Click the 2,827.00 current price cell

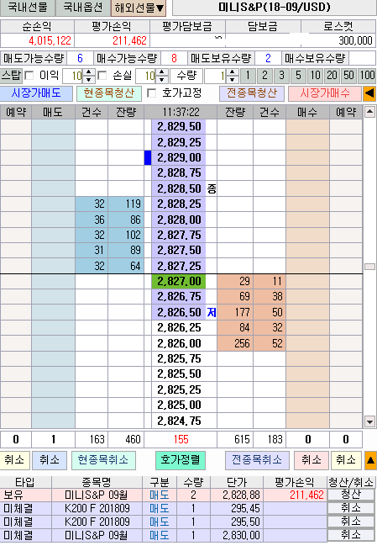click(179, 282)
